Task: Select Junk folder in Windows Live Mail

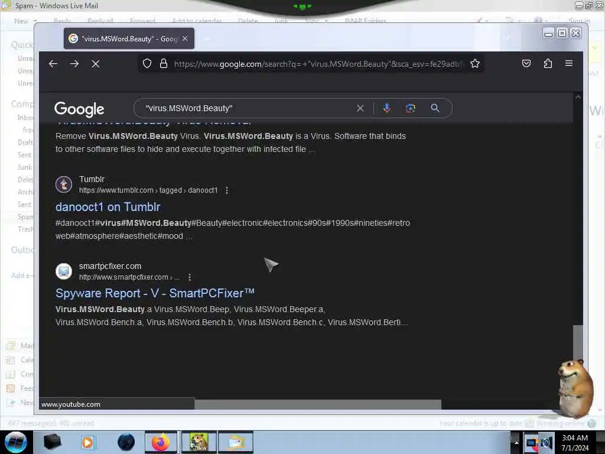Action: click(x=25, y=167)
